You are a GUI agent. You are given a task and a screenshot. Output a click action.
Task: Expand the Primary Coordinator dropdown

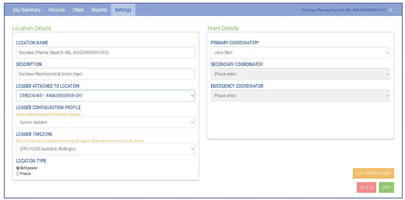pyautogui.click(x=300, y=53)
